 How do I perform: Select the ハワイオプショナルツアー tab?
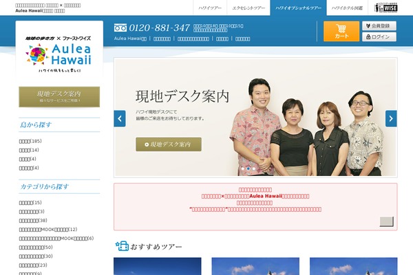click(299, 8)
